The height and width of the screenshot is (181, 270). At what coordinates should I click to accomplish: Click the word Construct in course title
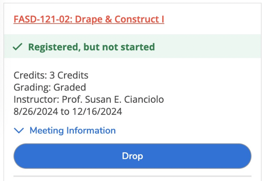click(137, 19)
